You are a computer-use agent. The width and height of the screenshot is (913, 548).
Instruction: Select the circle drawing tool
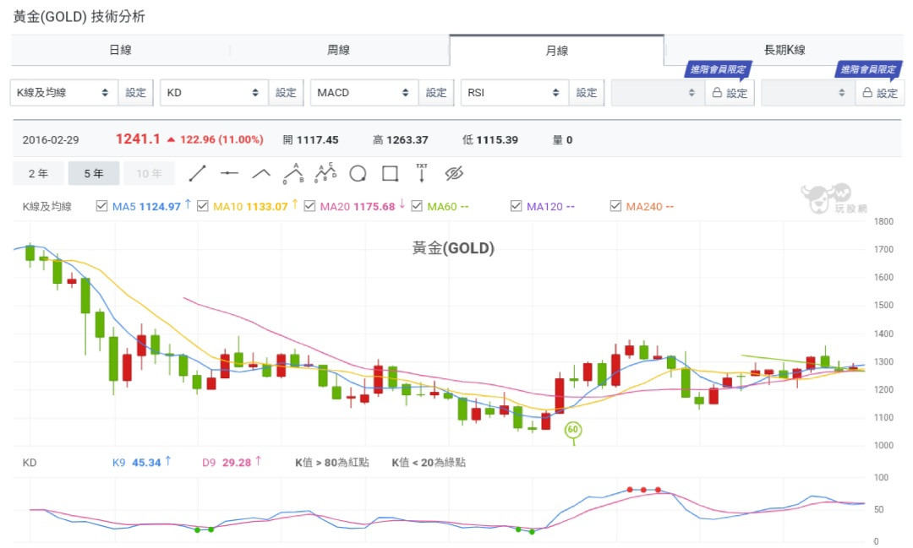(358, 174)
